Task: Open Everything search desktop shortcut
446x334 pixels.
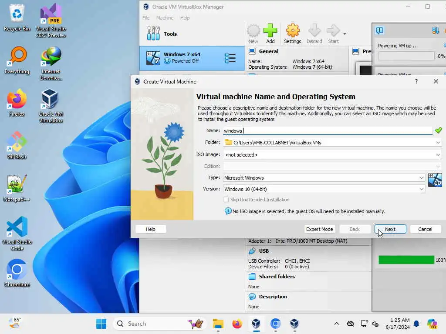Action: click(x=17, y=60)
